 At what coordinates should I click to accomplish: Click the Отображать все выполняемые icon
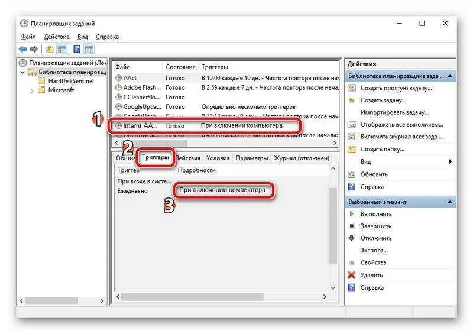[x=352, y=124]
